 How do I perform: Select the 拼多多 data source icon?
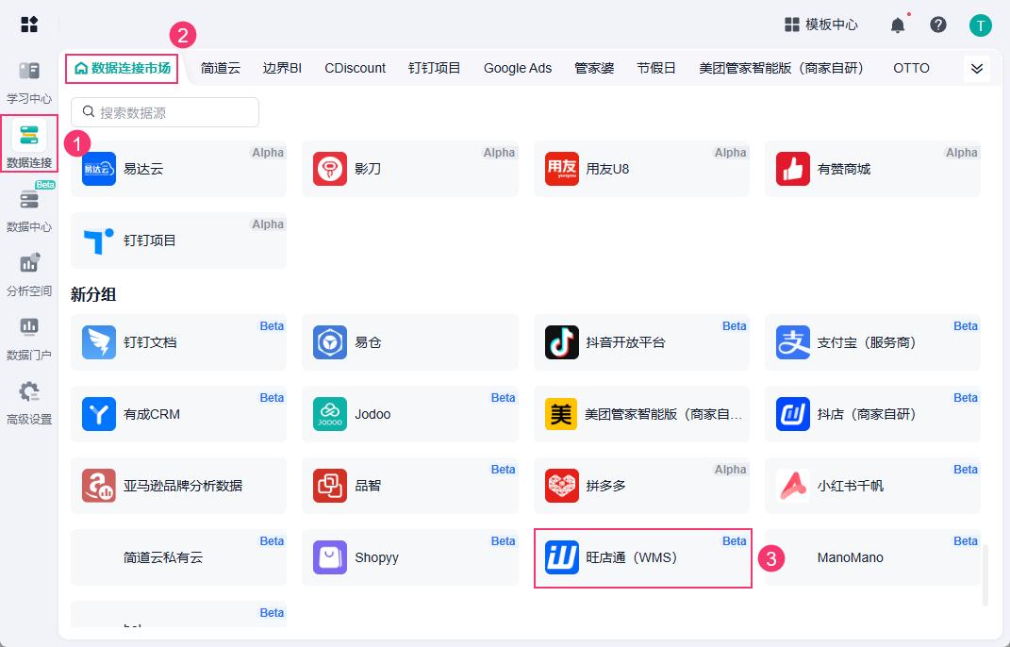(562, 485)
